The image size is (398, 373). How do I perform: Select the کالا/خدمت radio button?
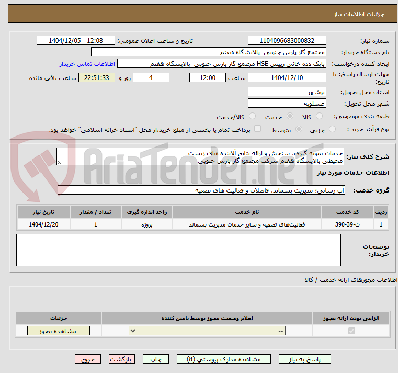click(252, 116)
